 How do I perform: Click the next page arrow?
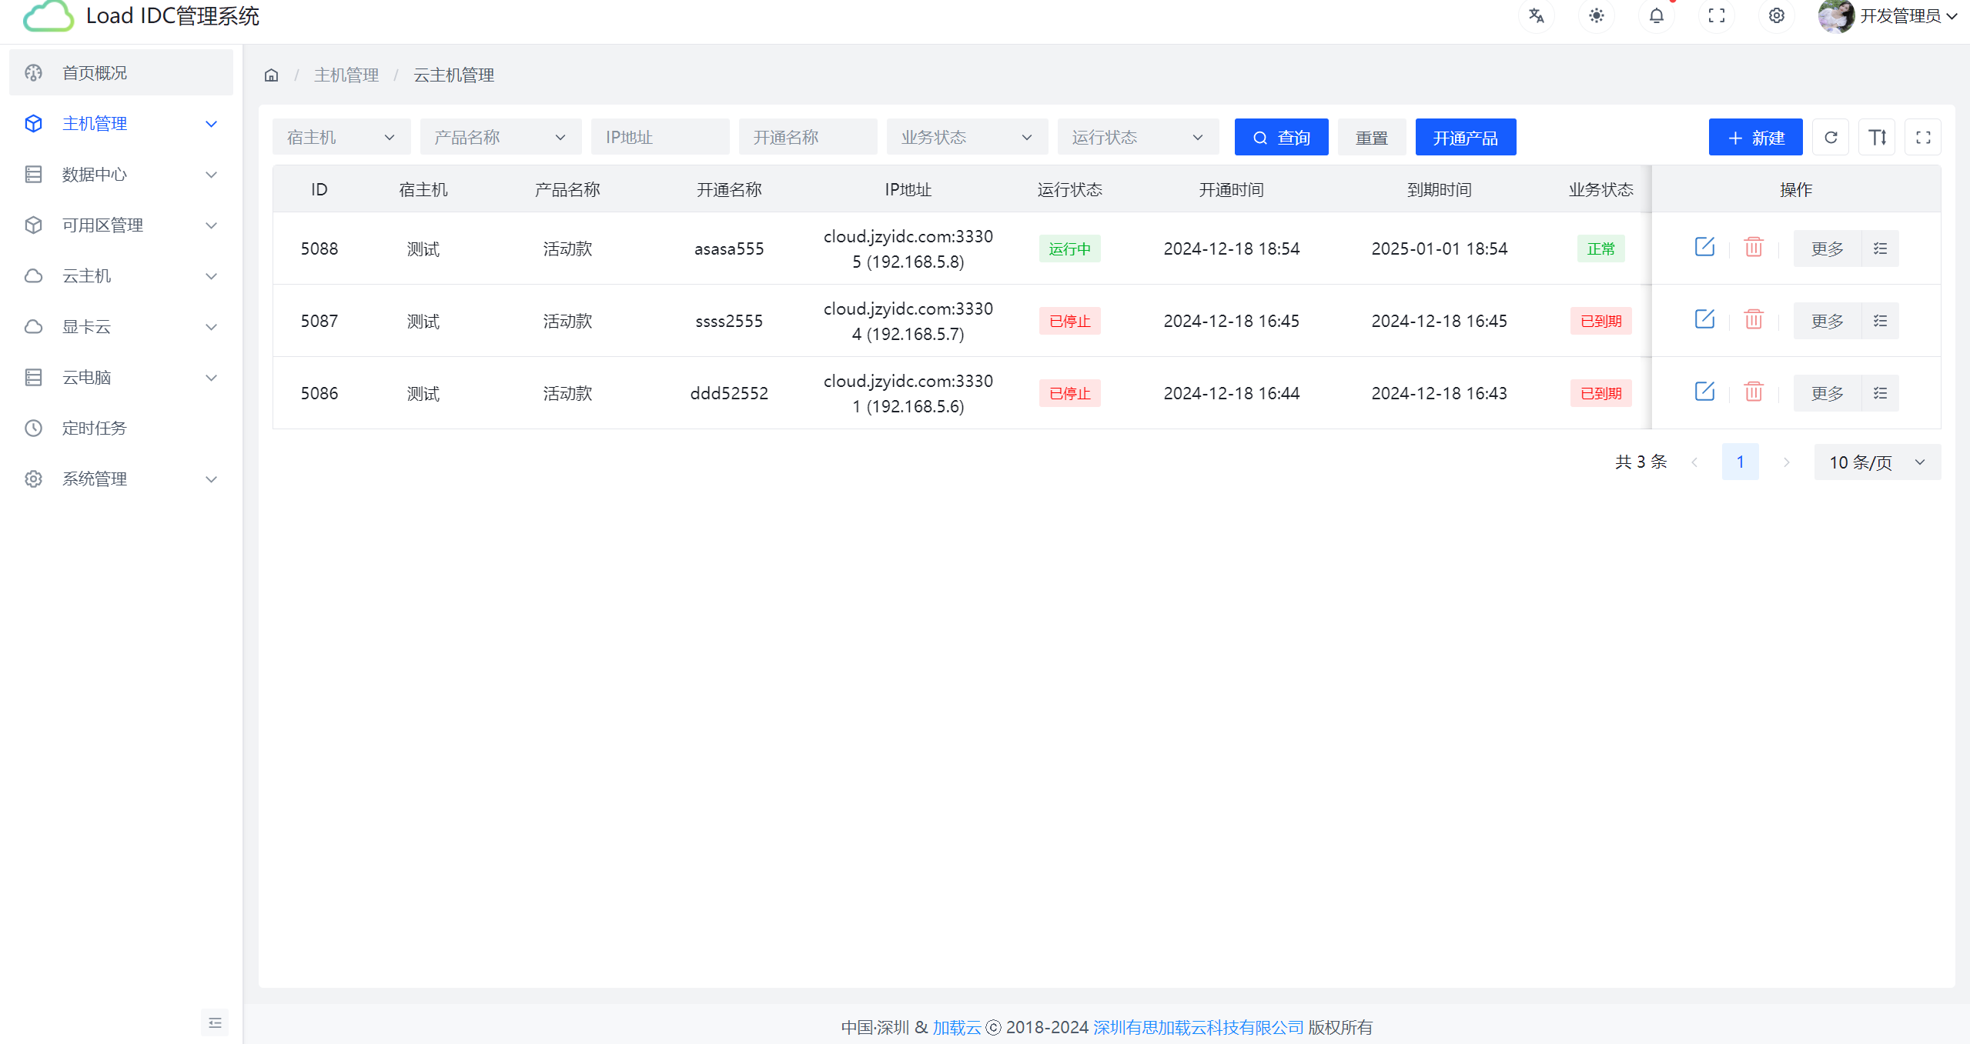[x=1786, y=462]
